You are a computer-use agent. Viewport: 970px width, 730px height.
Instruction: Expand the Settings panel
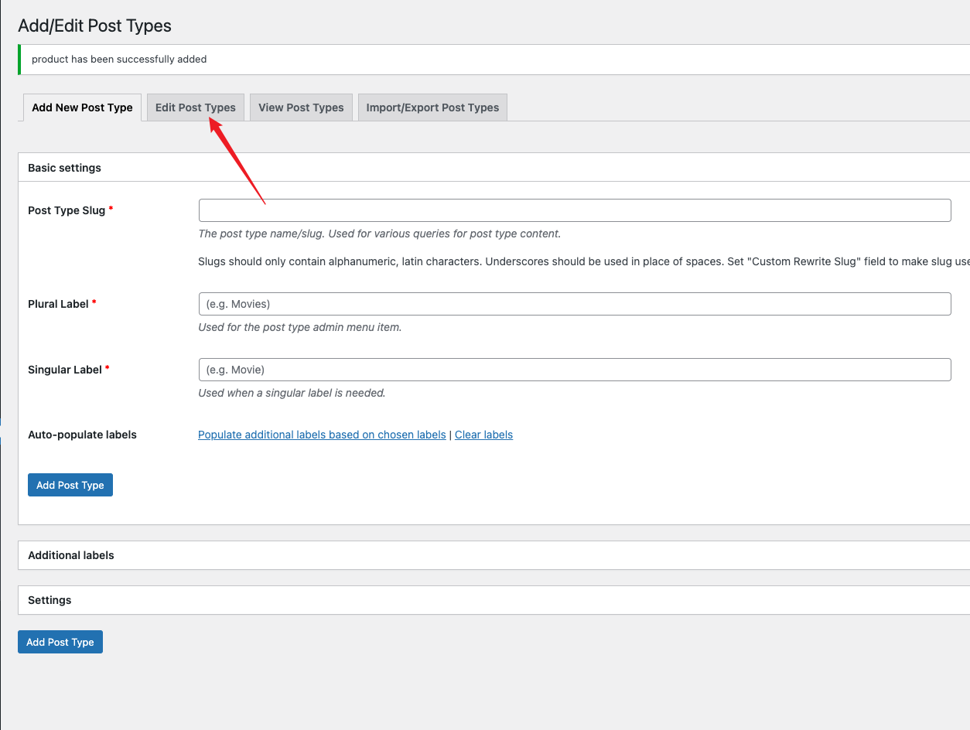[x=50, y=600]
